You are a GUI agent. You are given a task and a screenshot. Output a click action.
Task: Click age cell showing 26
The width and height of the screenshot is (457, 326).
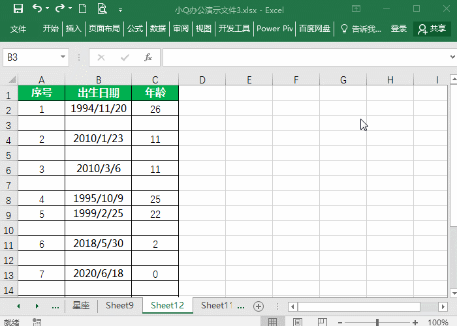[155, 109]
